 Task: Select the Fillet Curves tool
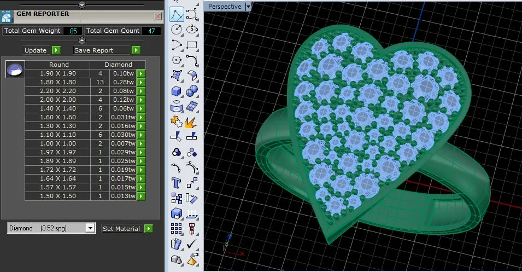point(192,60)
